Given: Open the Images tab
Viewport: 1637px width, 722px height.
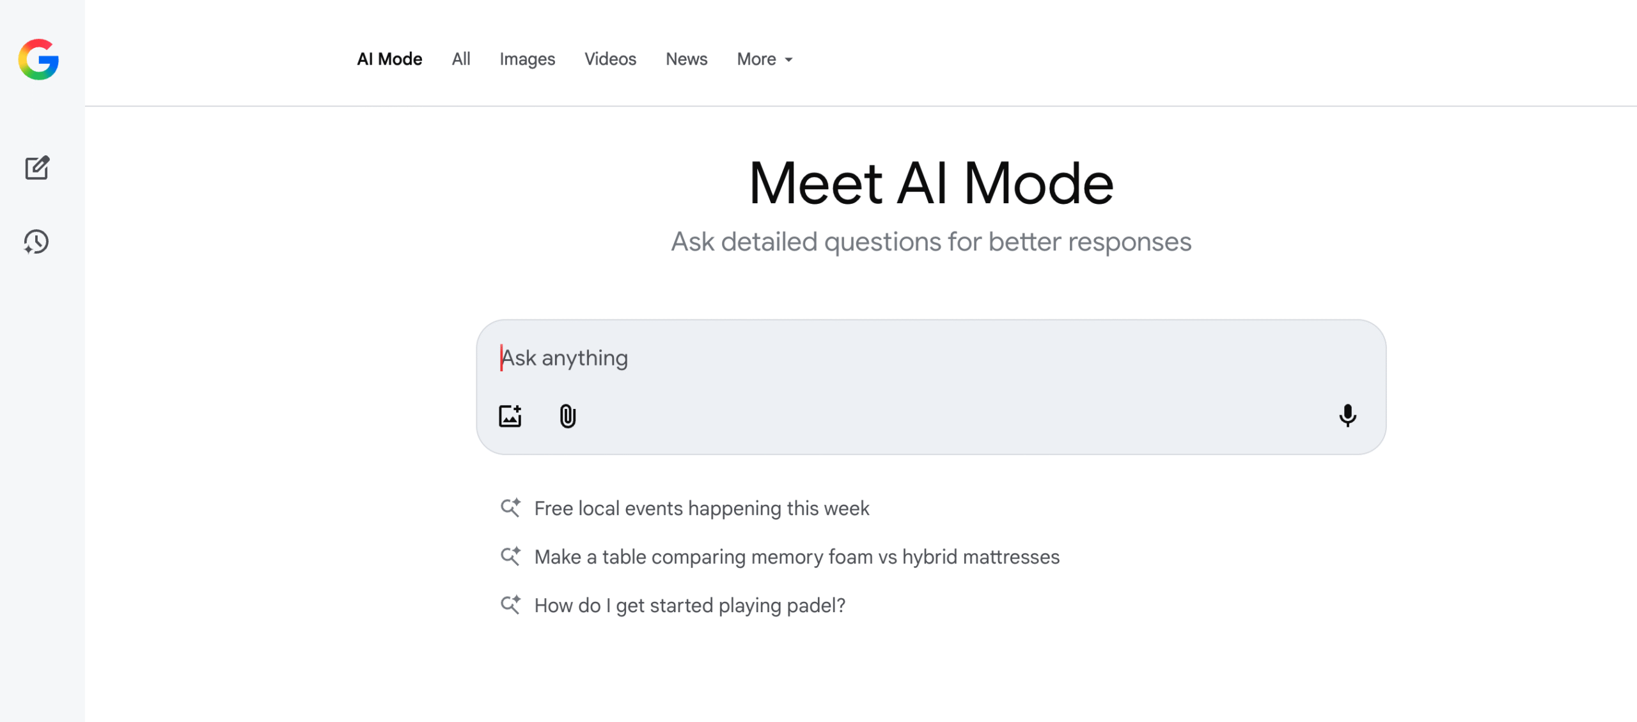Looking at the screenshot, I should click(527, 59).
